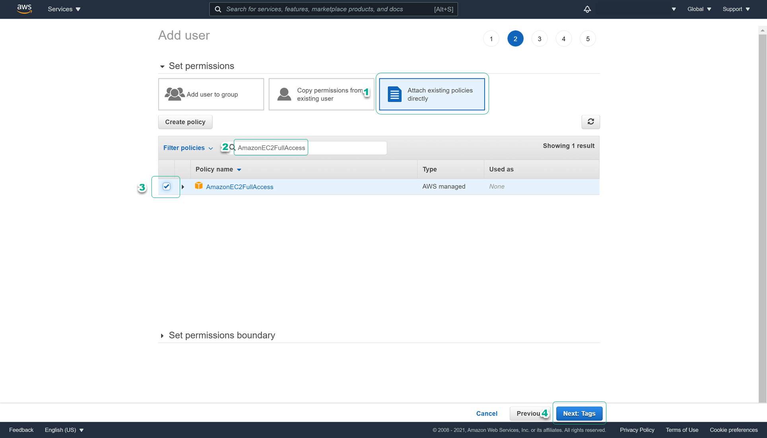Click the None value in Used as
Screen dimensions: 767x438
point(497,186)
